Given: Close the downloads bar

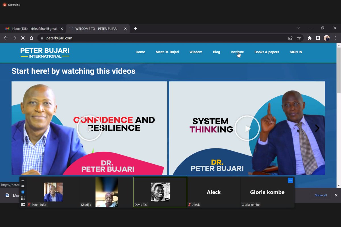Looking at the screenshot, I should [336, 195].
